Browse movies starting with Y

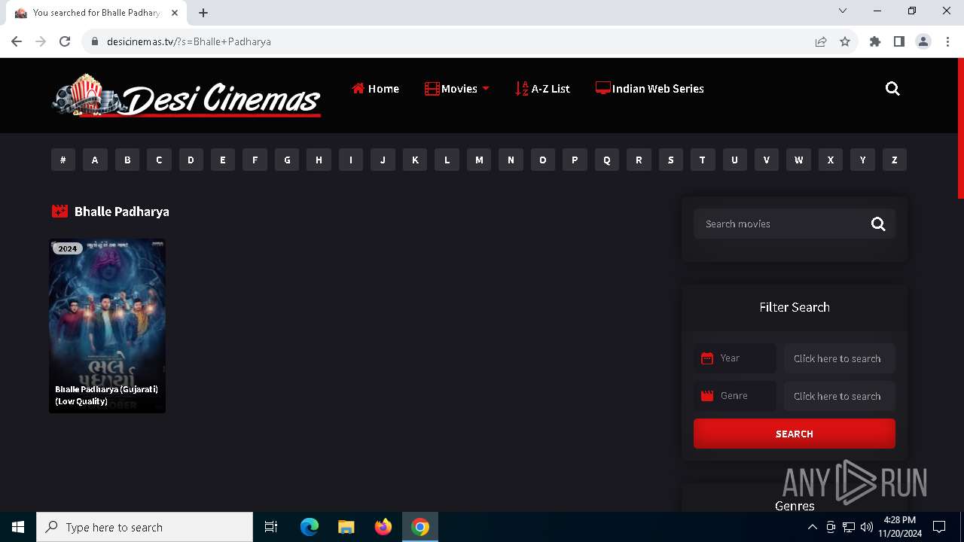coord(863,160)
